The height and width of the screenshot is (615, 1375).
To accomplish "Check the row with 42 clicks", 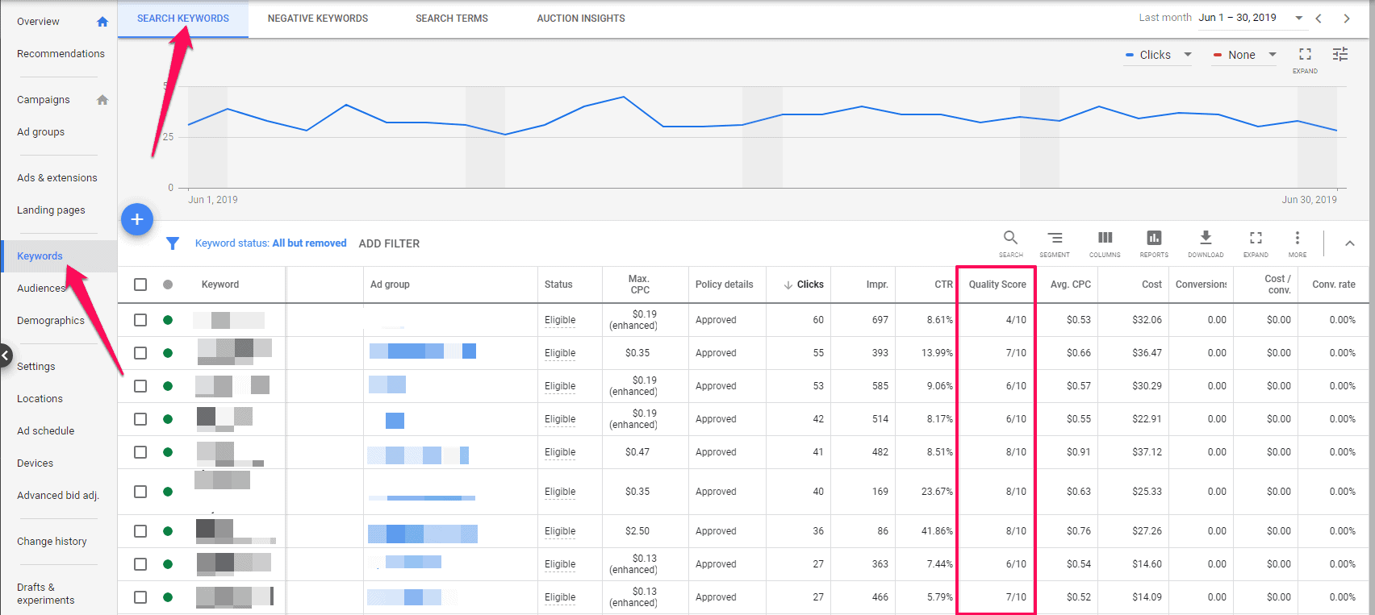I will coord(140,419).
